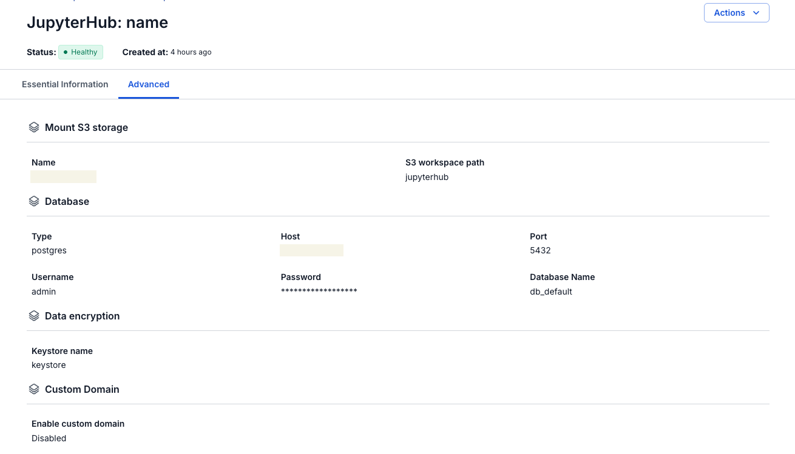
Task: Click the 'Type' field label
Action: click(42, 236)
